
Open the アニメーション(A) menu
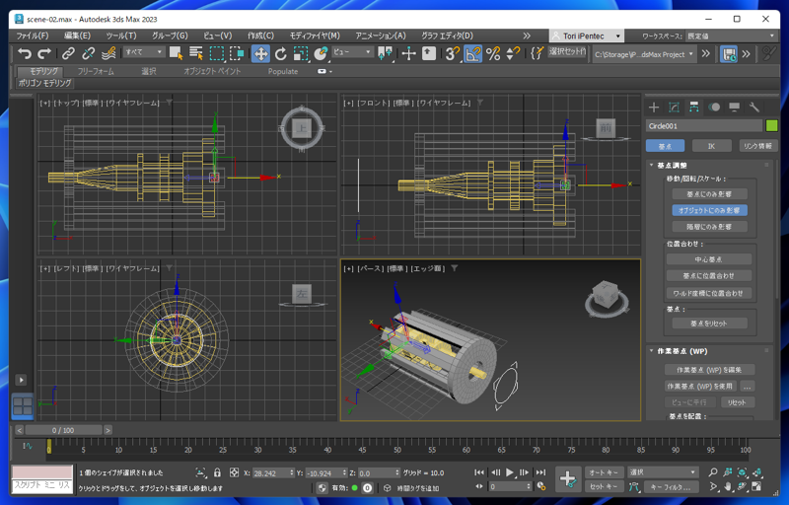point(381,36)
